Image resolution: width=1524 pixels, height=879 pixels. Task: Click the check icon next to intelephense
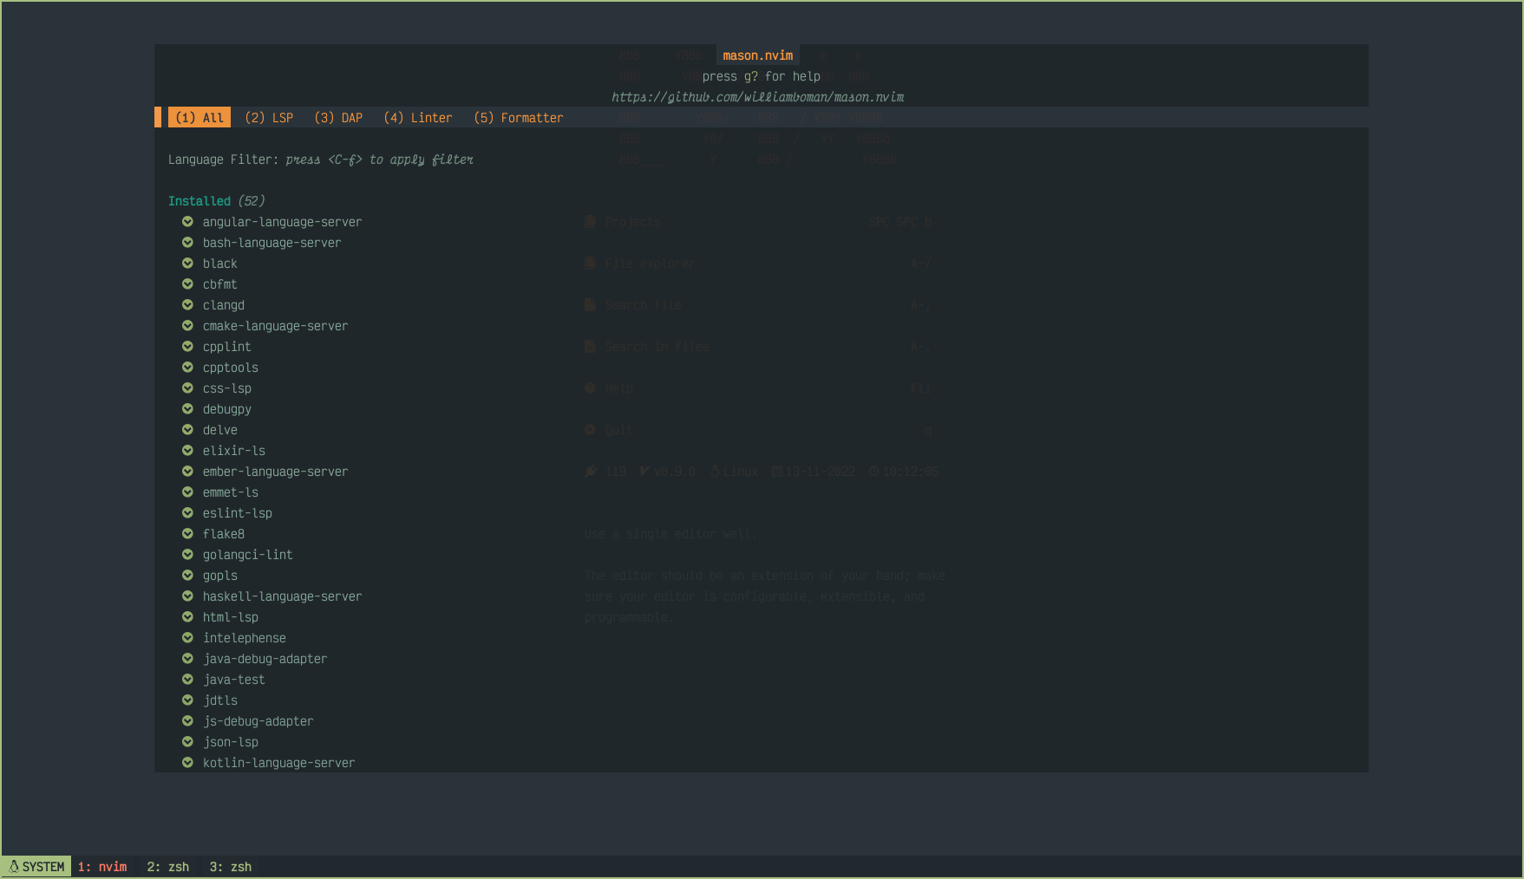pyautogui.click(x=187, y=638)
